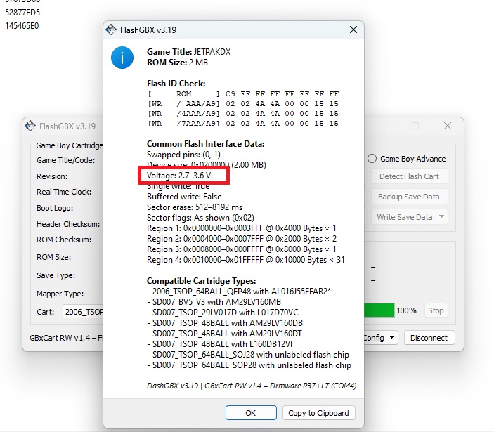Click 2006_TSOP_64BALL_QFP48 with AL016J55FFAR2 entry

[x=239, y=292]
